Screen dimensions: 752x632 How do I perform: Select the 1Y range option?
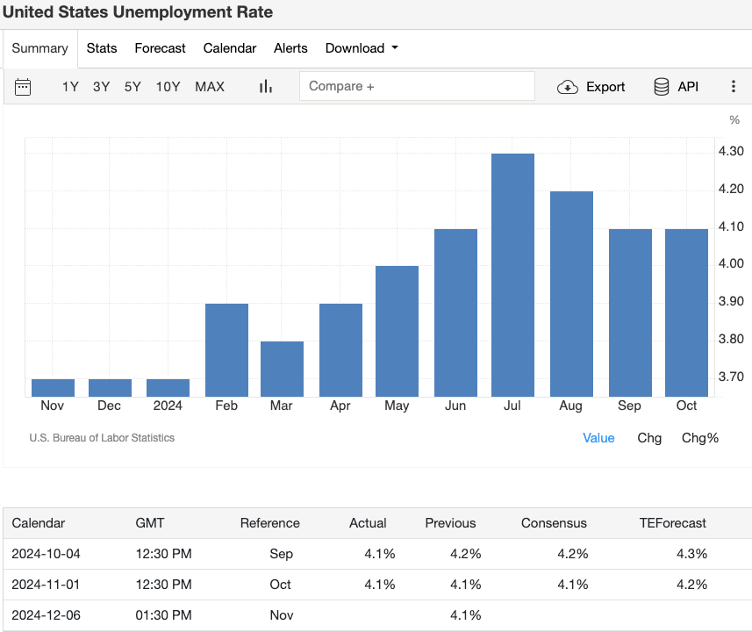pos(70,87)
